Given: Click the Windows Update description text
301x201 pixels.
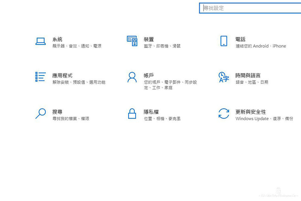Looking at the screenshot, I should tap(252, 119).
